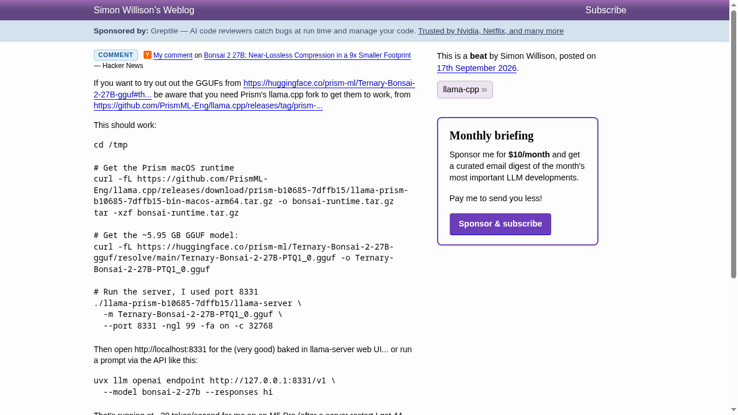Screen dimensions: 738x415
Task: Click the Sponsor & subscribe button
Action: 500,224
